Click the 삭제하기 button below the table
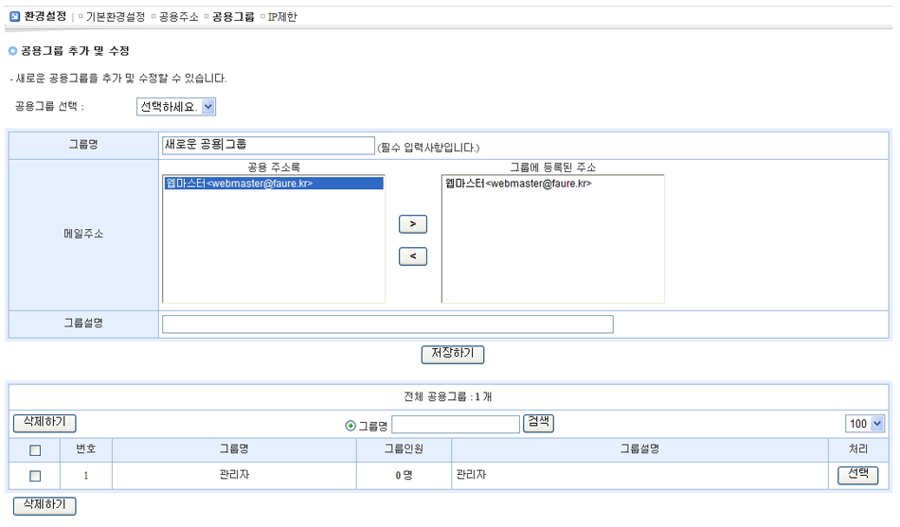Image resolution: width=900 pixels, height=527 pixels. (45, 505)
